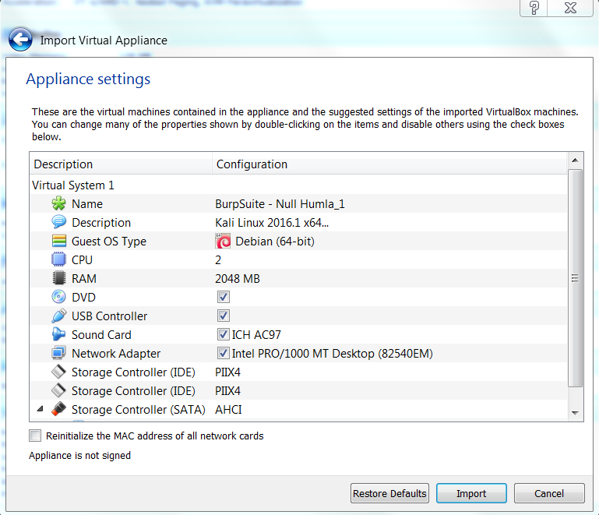Click the Sound Card speaker icon
Image resolution: width=599 pixels, height=515 pixels.
tap(58, 334)
